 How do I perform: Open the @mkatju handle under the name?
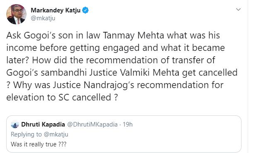pyautogui.click(x=43, y=18)
